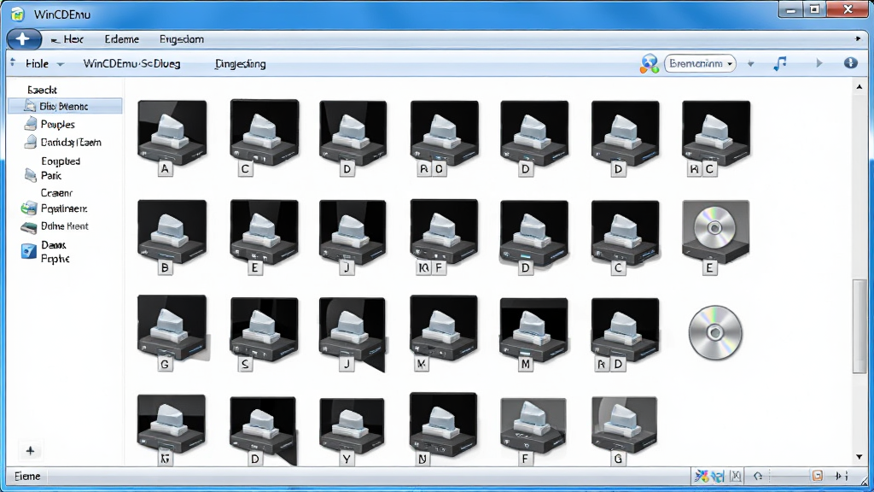The height and width of the screenshot is (492, 874).
Task: Click the vertical scrollbar thumb
Action: [859, 326]
